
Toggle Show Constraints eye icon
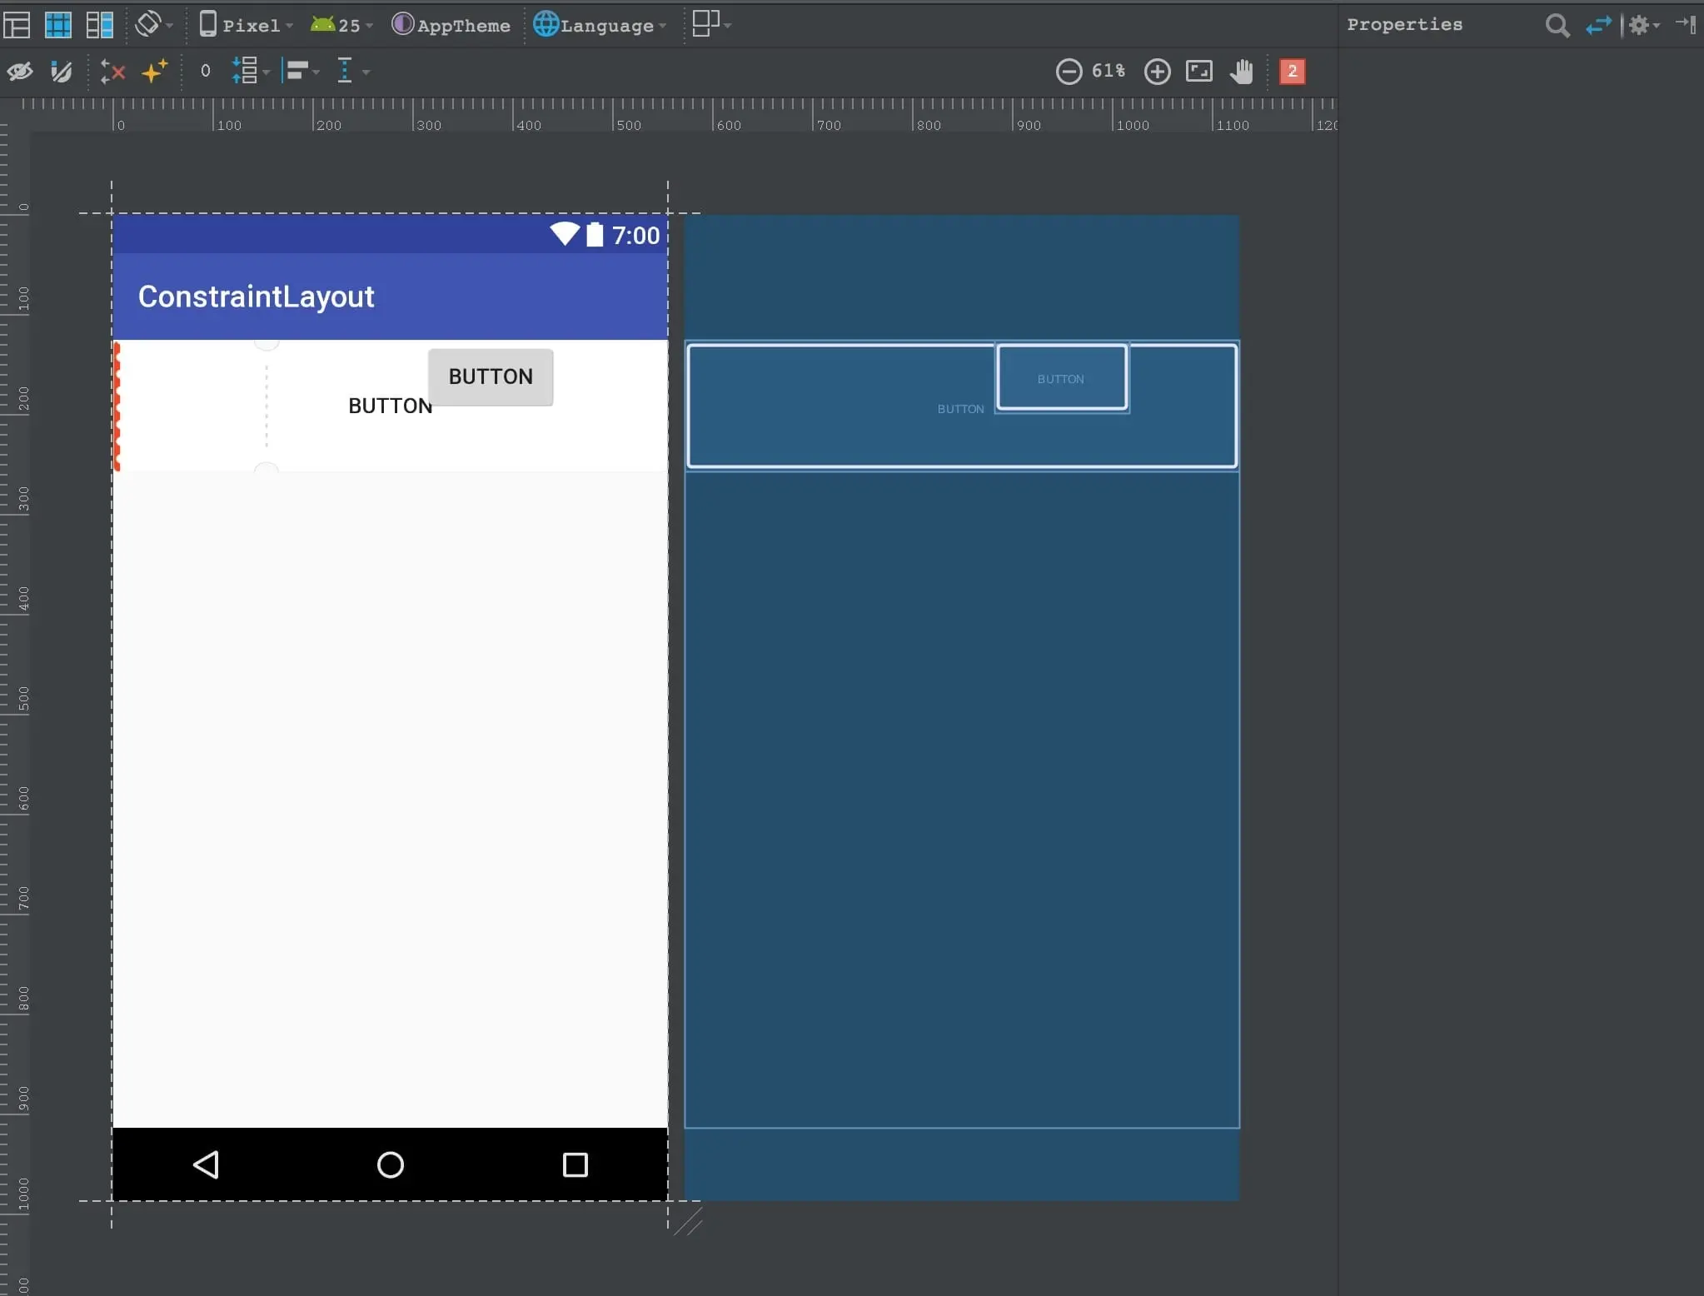(x=20, y=72)
